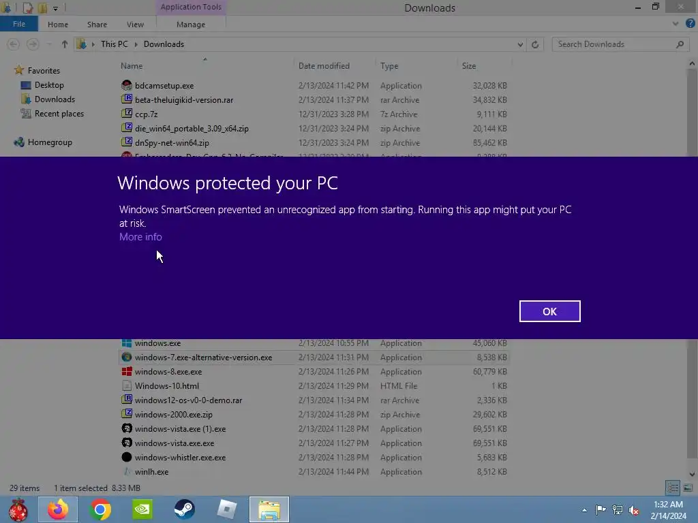Expand the arrow after This PC breadcrumb
The height and width of the screenshot is (523, 698).
[x=136, y=44]
